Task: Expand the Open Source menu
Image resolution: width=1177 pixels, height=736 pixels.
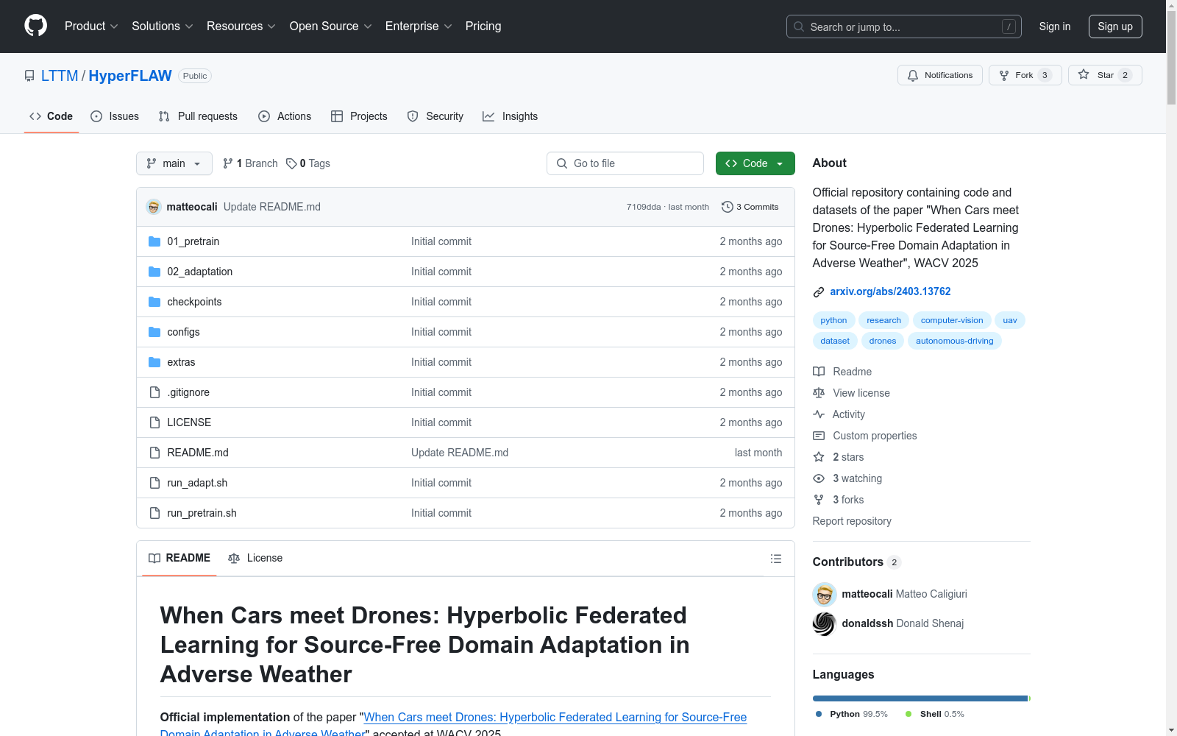Action: point(330,26)
